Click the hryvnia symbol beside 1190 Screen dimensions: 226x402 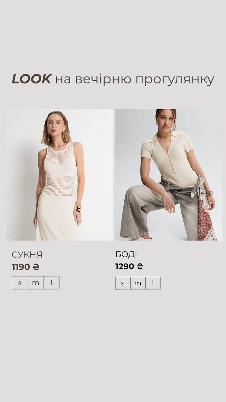pos(36,267)
